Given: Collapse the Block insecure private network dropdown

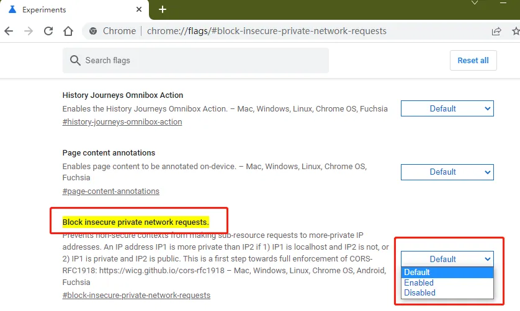Looking at the screenshot, I should click(447, 259).
